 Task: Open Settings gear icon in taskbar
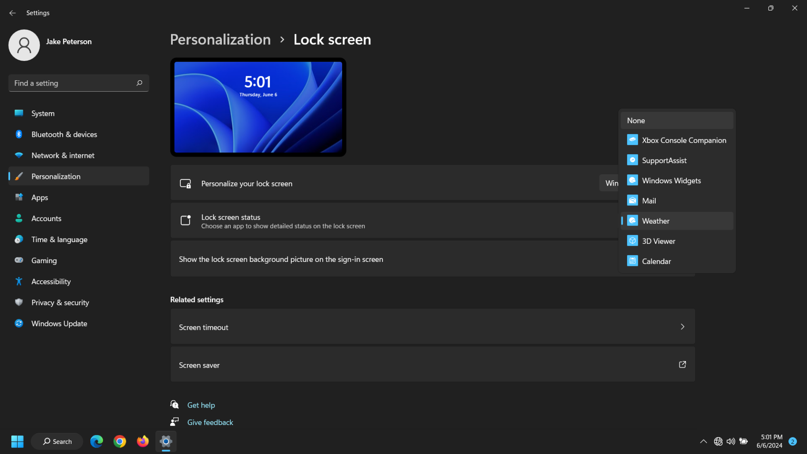coord(166,441)
